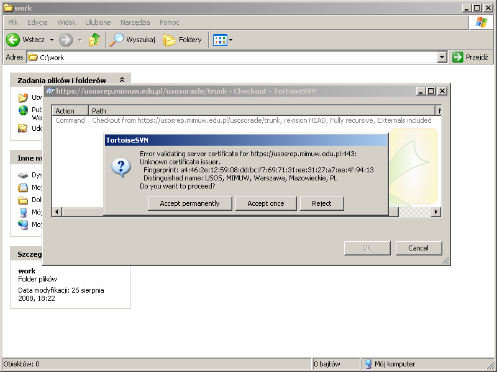497x372 pixels.
Task: Click the 'Checkout from https://usosrep...' path text
Action: 262,120
